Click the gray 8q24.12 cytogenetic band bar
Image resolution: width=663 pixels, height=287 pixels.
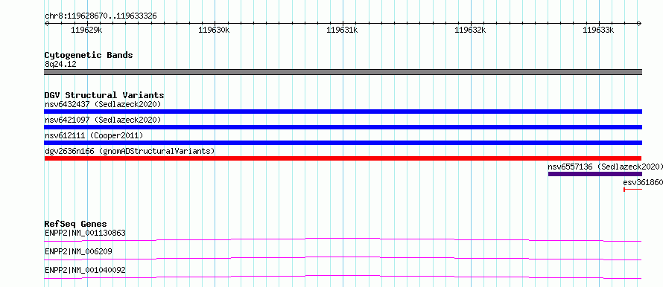point(343,72)
